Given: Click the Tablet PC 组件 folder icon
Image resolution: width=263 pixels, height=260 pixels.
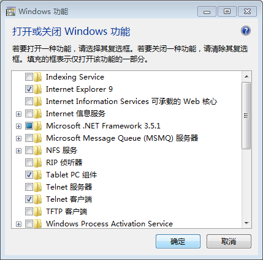Looking at the screenshot, I should (38, 175).
